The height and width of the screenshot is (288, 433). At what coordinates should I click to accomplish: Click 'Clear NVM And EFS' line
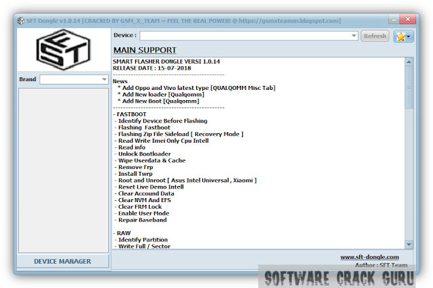144,200
